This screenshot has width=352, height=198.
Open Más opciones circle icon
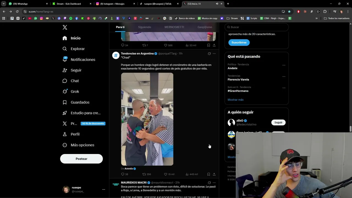65,145
